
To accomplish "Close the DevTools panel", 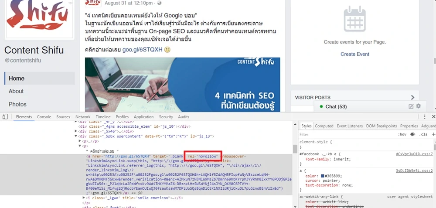I will pos(433,117).
